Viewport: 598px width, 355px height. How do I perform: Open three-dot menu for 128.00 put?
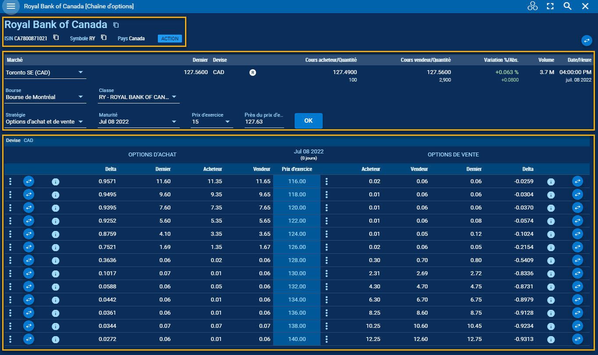[326, 260]
